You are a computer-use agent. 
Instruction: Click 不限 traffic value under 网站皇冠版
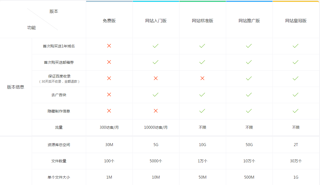296,127
